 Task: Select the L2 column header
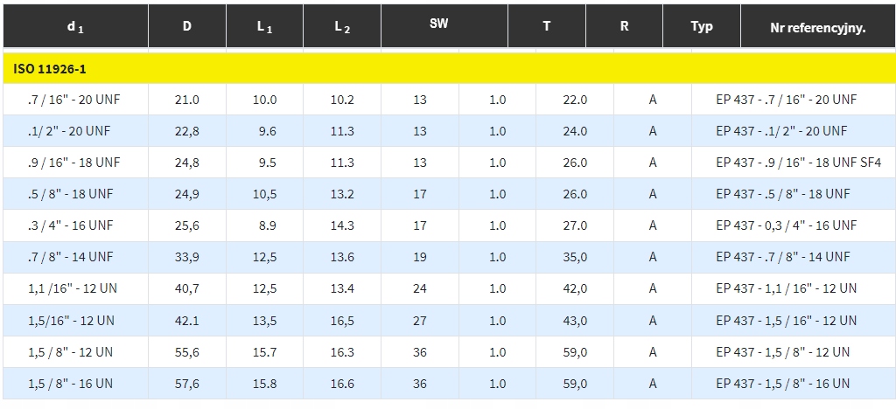point(342,26)
